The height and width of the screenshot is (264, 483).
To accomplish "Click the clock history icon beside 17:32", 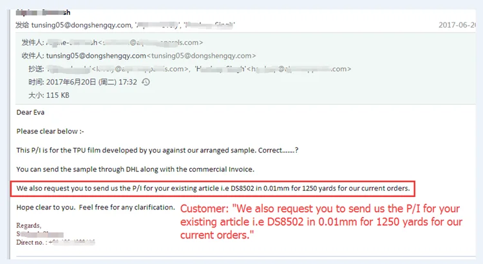I will click(x=146, y=82).
